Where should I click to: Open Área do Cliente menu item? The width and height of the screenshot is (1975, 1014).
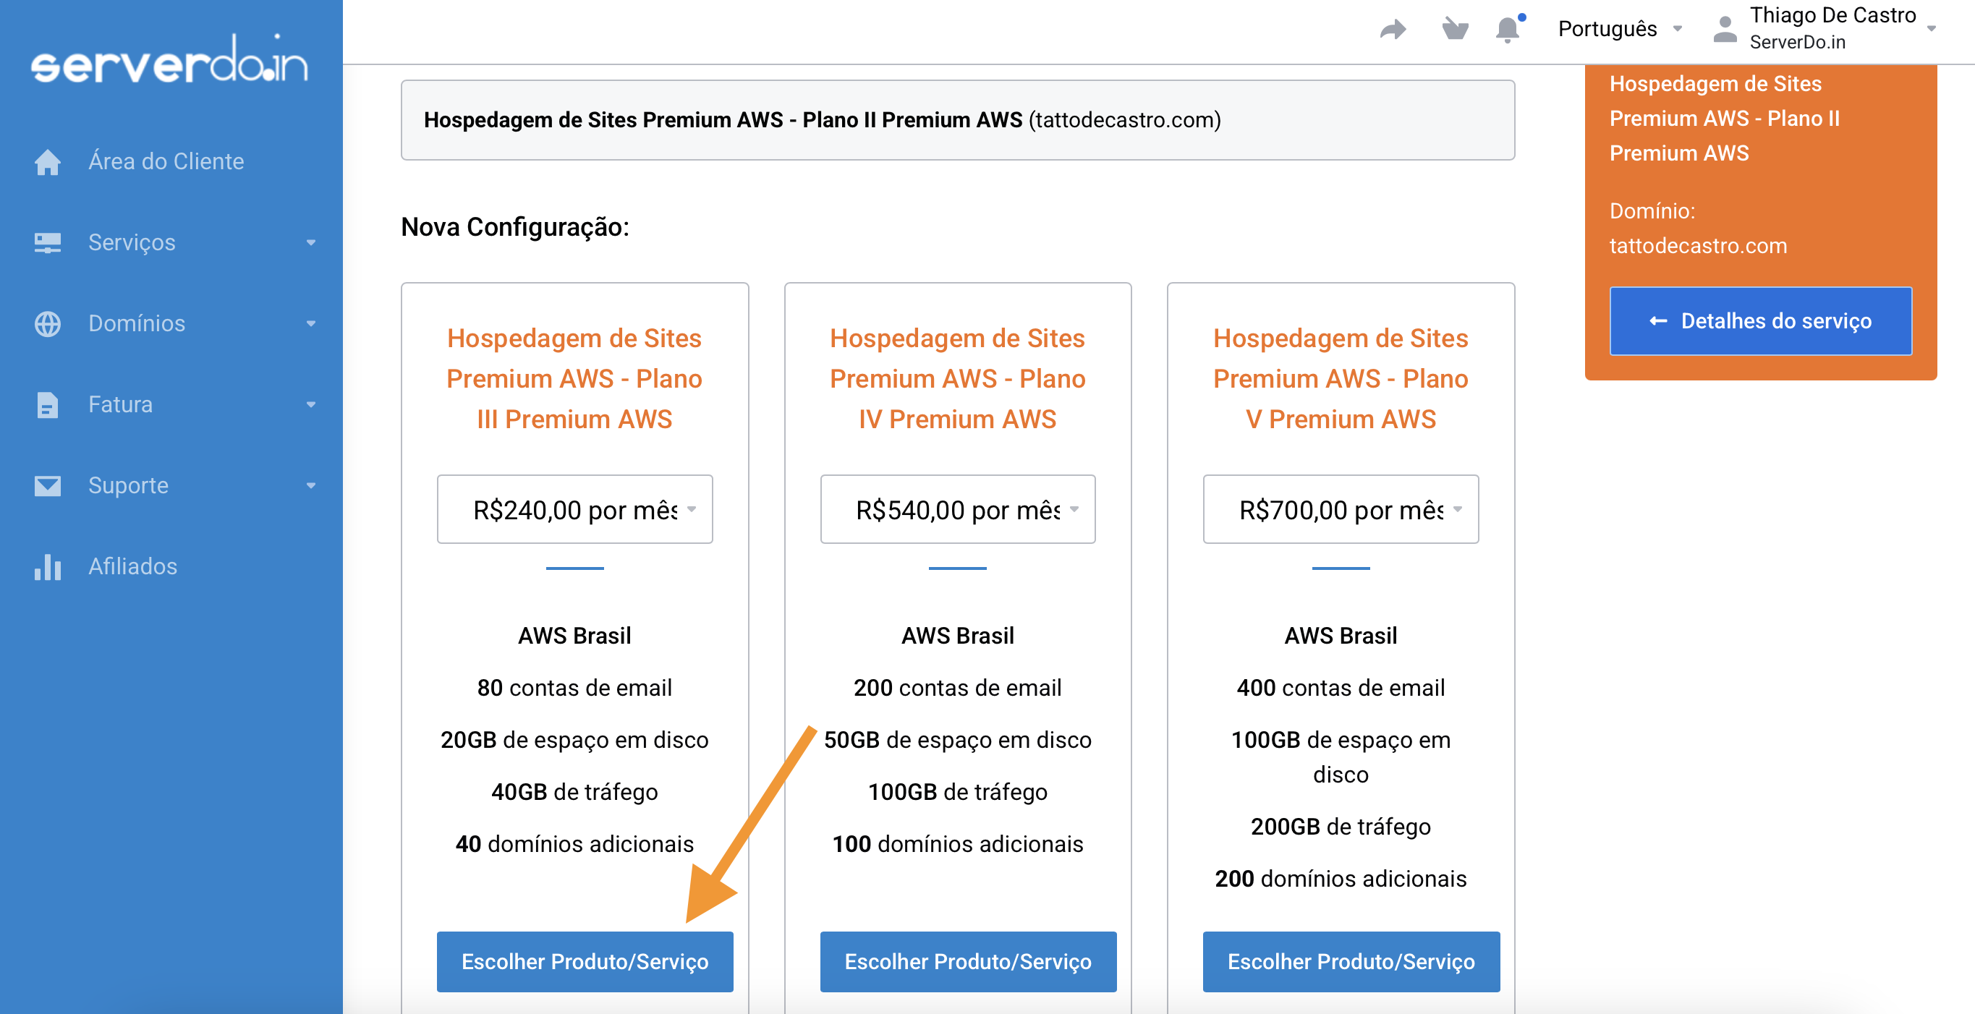166,162
